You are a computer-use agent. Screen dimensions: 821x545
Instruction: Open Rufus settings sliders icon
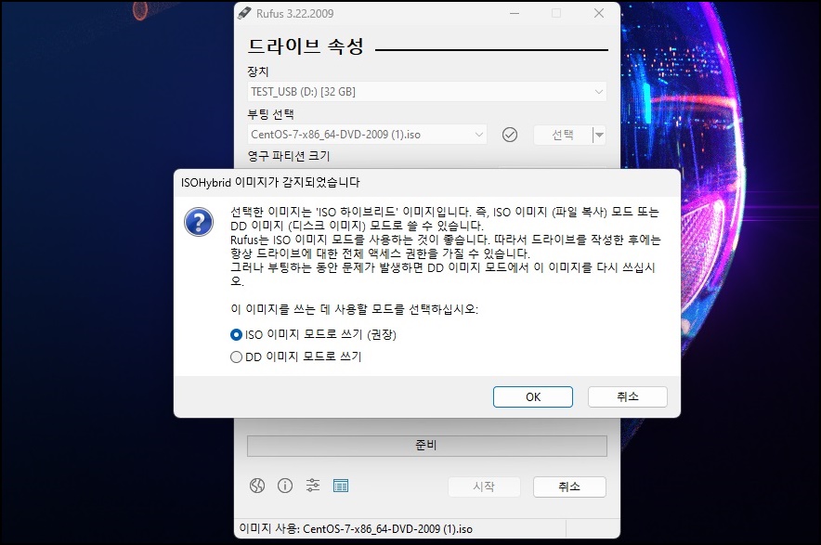(x=313, y=486)
